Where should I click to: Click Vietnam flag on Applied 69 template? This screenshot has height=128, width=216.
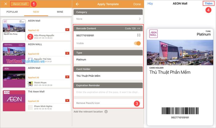click(x=67, y=53)
